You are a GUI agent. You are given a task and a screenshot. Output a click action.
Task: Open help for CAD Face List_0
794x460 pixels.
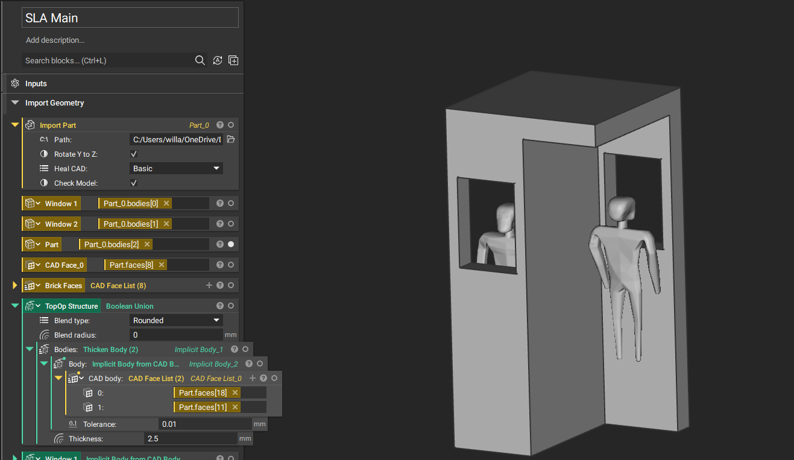(x=263, y=378)
